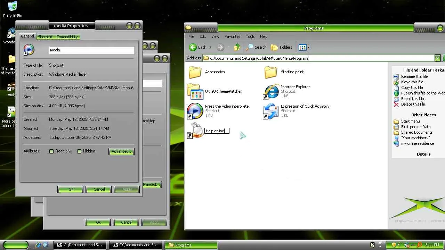Open the First-person Data link
445x250 pixels.
(x=416, y=127)
